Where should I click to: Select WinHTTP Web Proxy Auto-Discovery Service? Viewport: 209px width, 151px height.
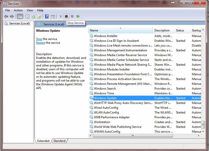point(145,103)
